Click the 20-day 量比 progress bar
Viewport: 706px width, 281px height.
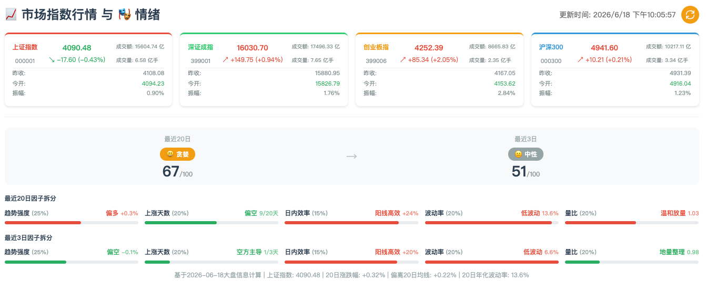click(x=632, y=223)
